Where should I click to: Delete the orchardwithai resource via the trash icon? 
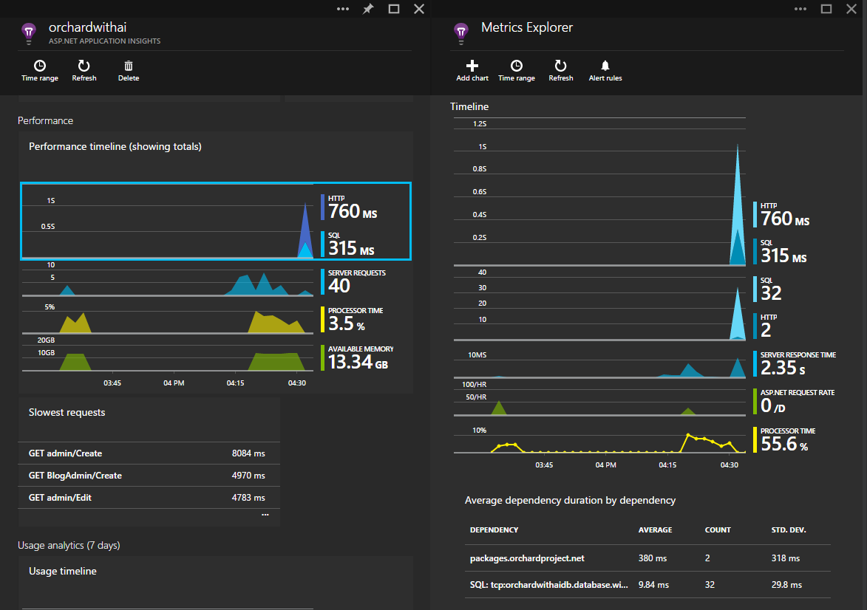point(129,71)
